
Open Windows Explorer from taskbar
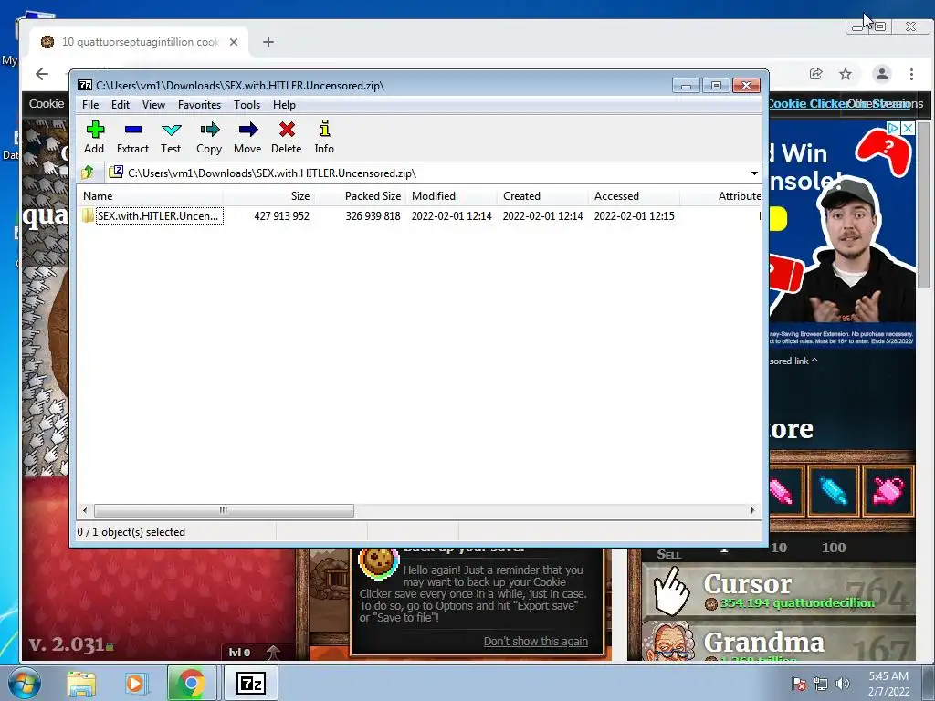81,684
